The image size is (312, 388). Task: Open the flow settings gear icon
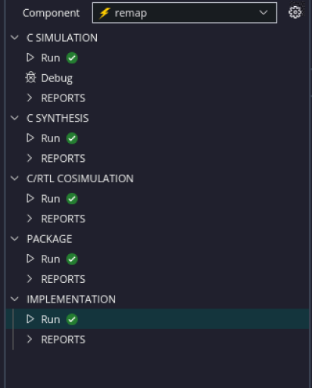click(295, 12)
